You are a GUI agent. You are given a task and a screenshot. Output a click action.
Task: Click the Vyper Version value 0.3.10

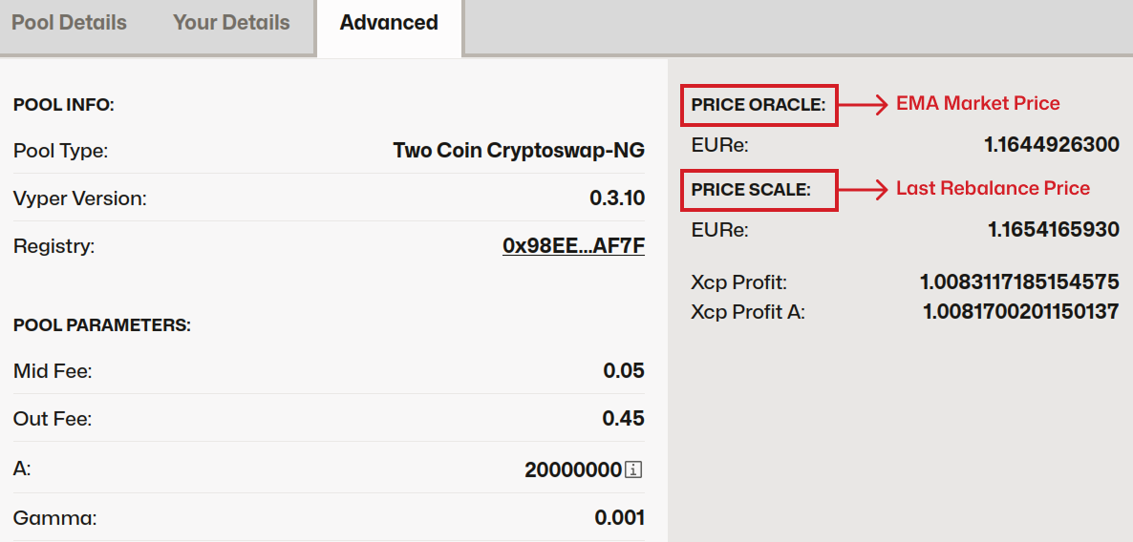tap(617, 198)
